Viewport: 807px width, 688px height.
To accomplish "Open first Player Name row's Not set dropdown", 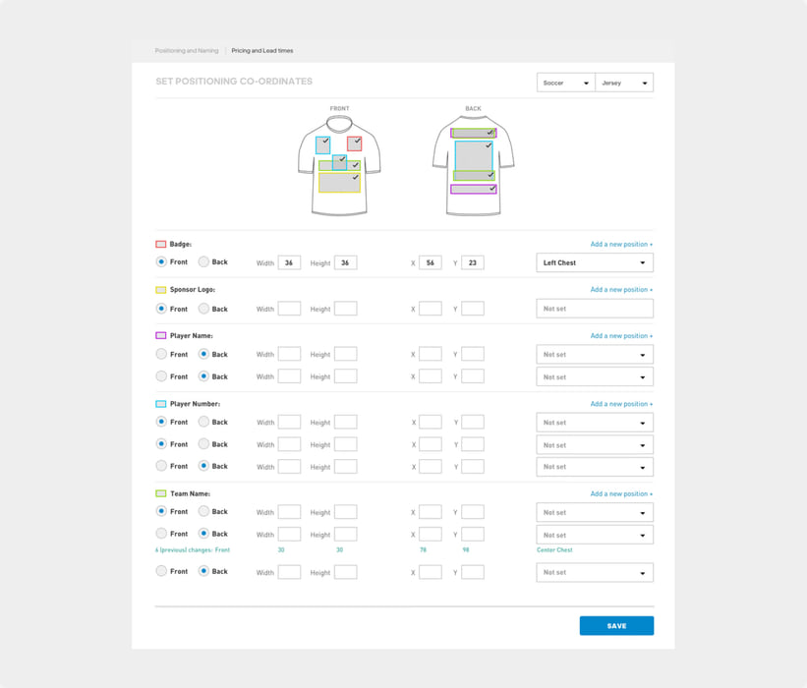I will coord(595,355).
